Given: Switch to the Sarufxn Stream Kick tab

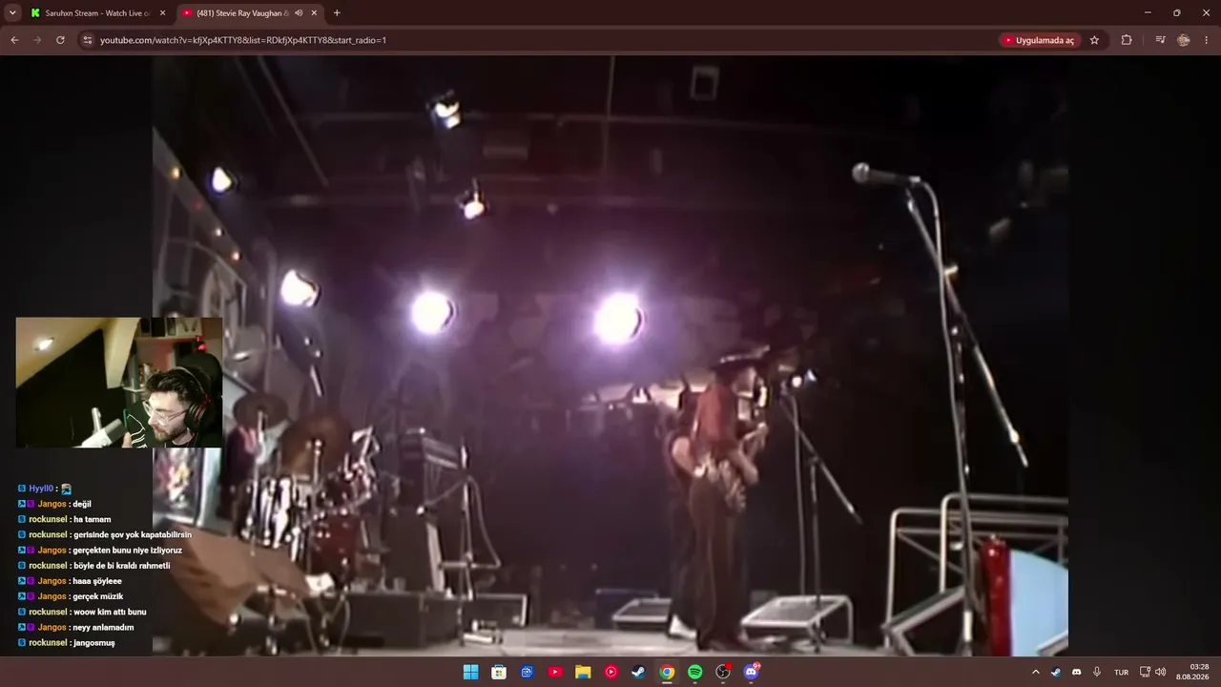Looking at the screenshot, I should (x=98, y=13).
